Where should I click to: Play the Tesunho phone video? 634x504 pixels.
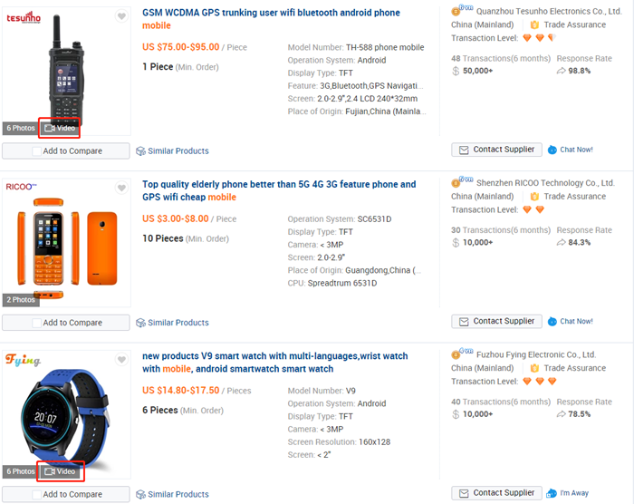60,128
